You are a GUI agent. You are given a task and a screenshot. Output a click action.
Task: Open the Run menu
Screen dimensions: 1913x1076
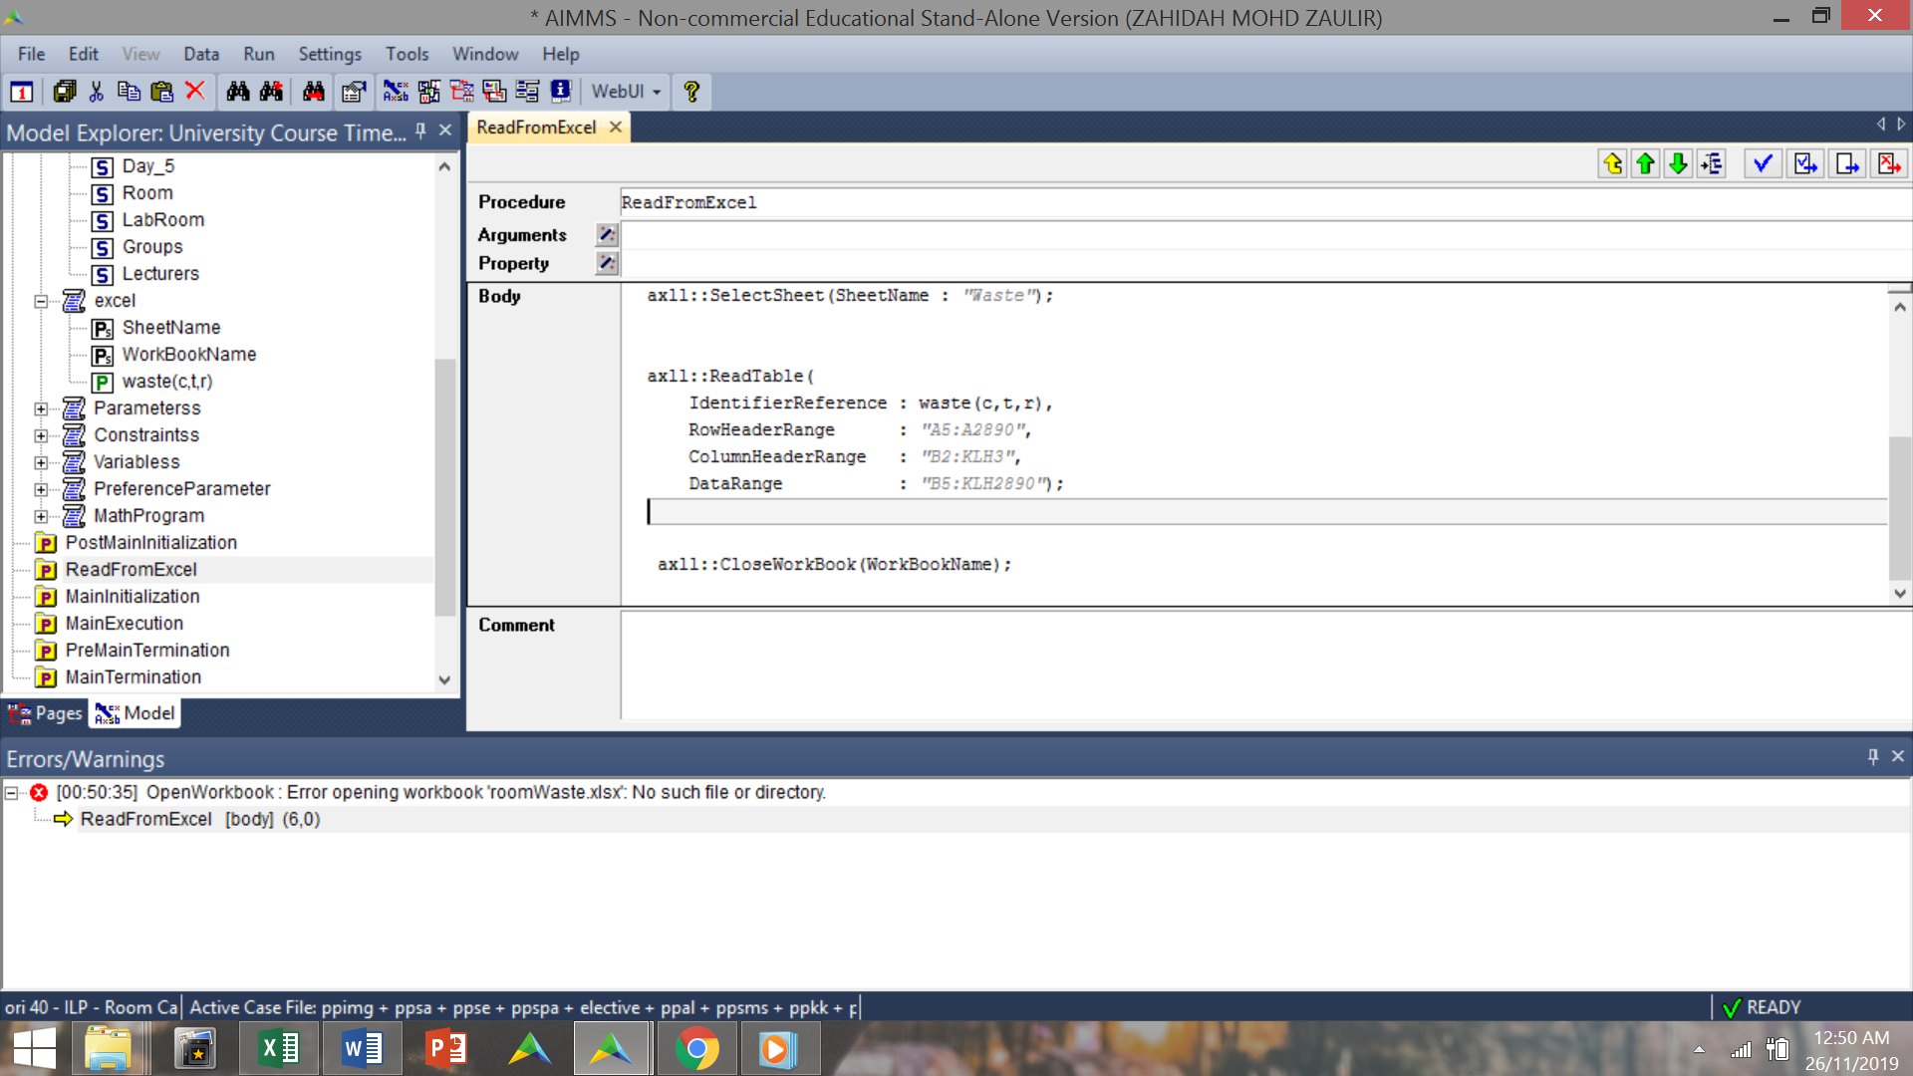[x=258, y=54]
